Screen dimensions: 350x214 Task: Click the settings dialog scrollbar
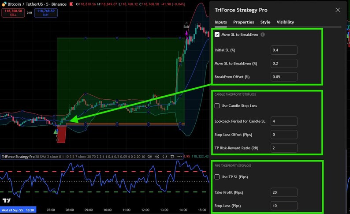(346, 181)
